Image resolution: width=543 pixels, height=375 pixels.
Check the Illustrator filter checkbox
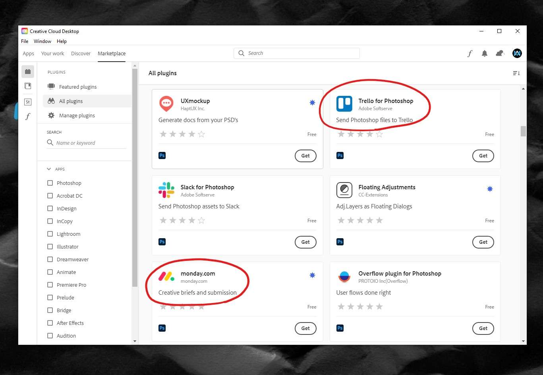tap(50, 247)
